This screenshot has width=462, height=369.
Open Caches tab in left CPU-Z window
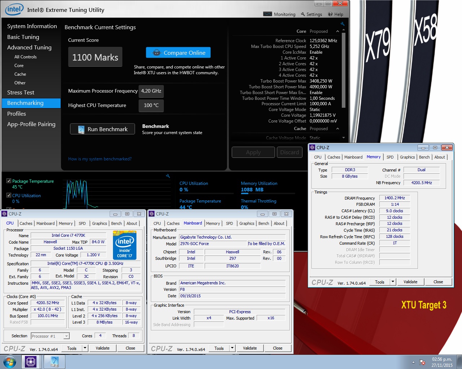(26, 223)
